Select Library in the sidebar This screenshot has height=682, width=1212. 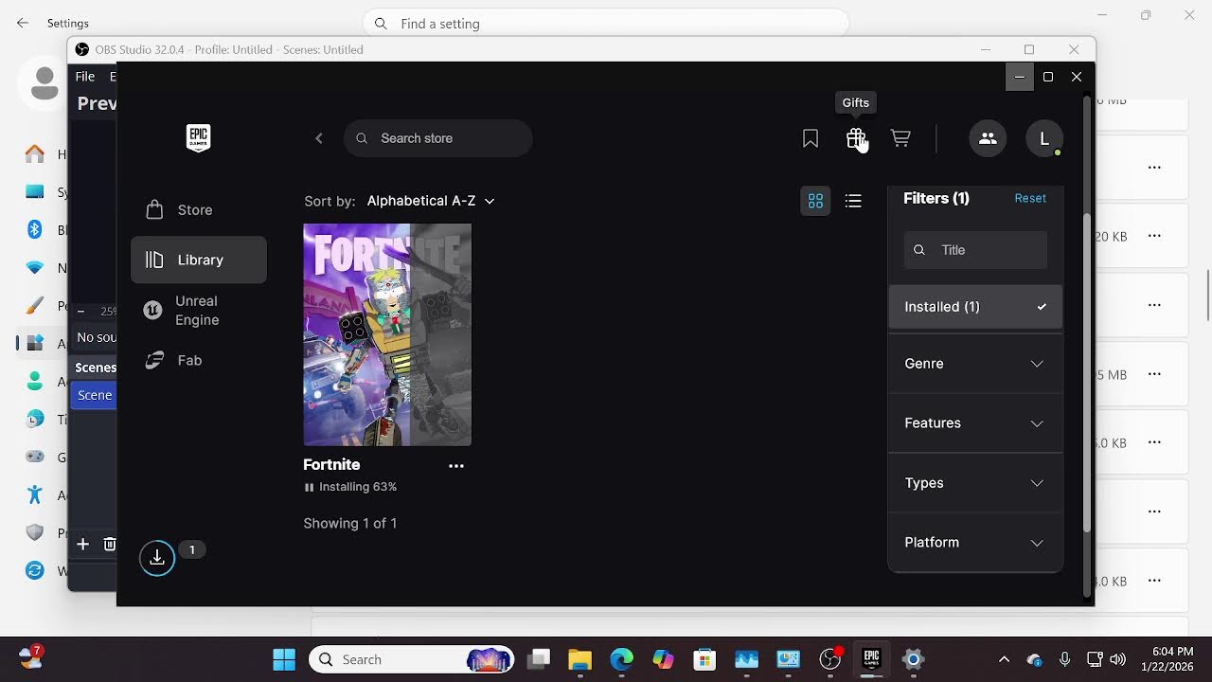point(199,260)
